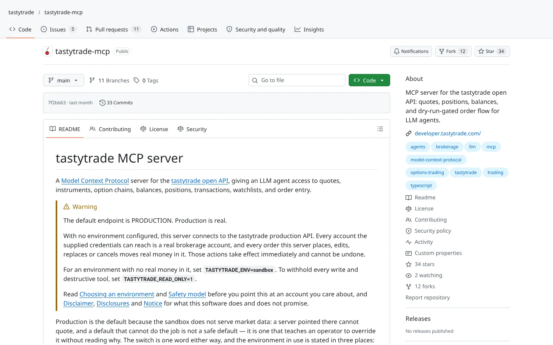Screen dimensions: 553x345
Task: Switch to the Pull requests tab
Action: [x=114, y=30]
